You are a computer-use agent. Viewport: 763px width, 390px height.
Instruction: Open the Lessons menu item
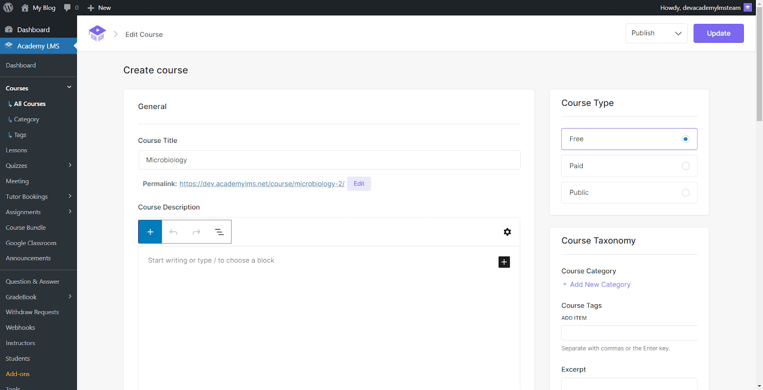coord(17,150)
